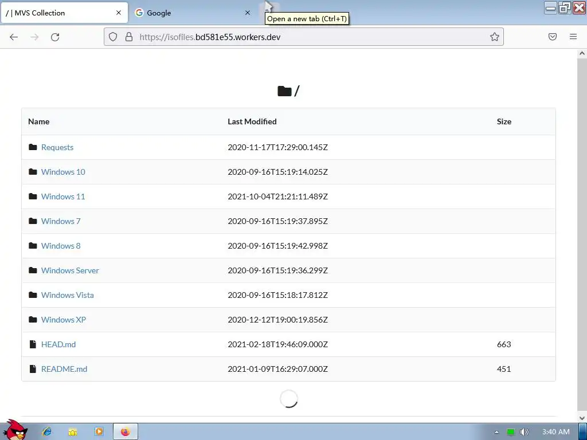587x440 pixels.
Task: Show site security info via padlock icon
Action: 129,37
